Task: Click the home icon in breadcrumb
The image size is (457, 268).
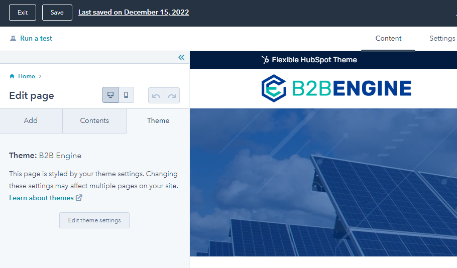Action: [12, 76]
